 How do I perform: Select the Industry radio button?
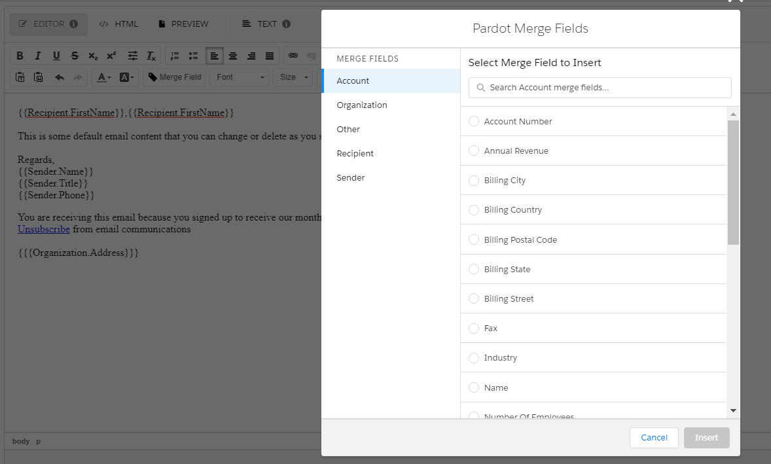(x=473, y=358)
